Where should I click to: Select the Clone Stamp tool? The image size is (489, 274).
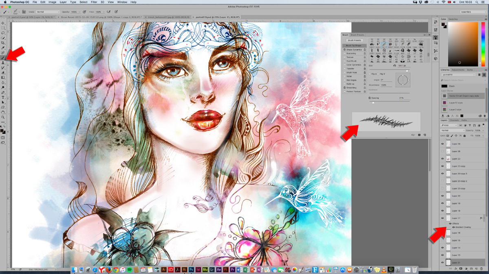pos(3,63)
